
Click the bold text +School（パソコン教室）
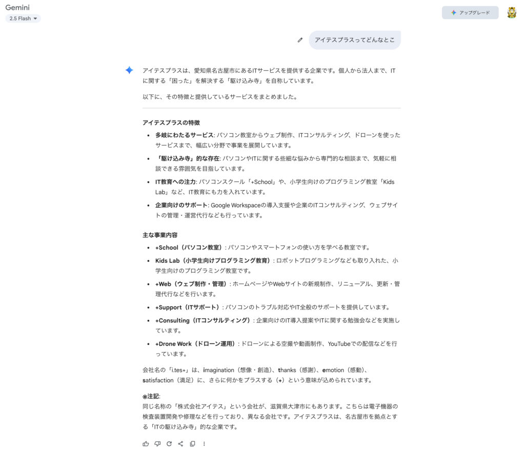(190, 247)
